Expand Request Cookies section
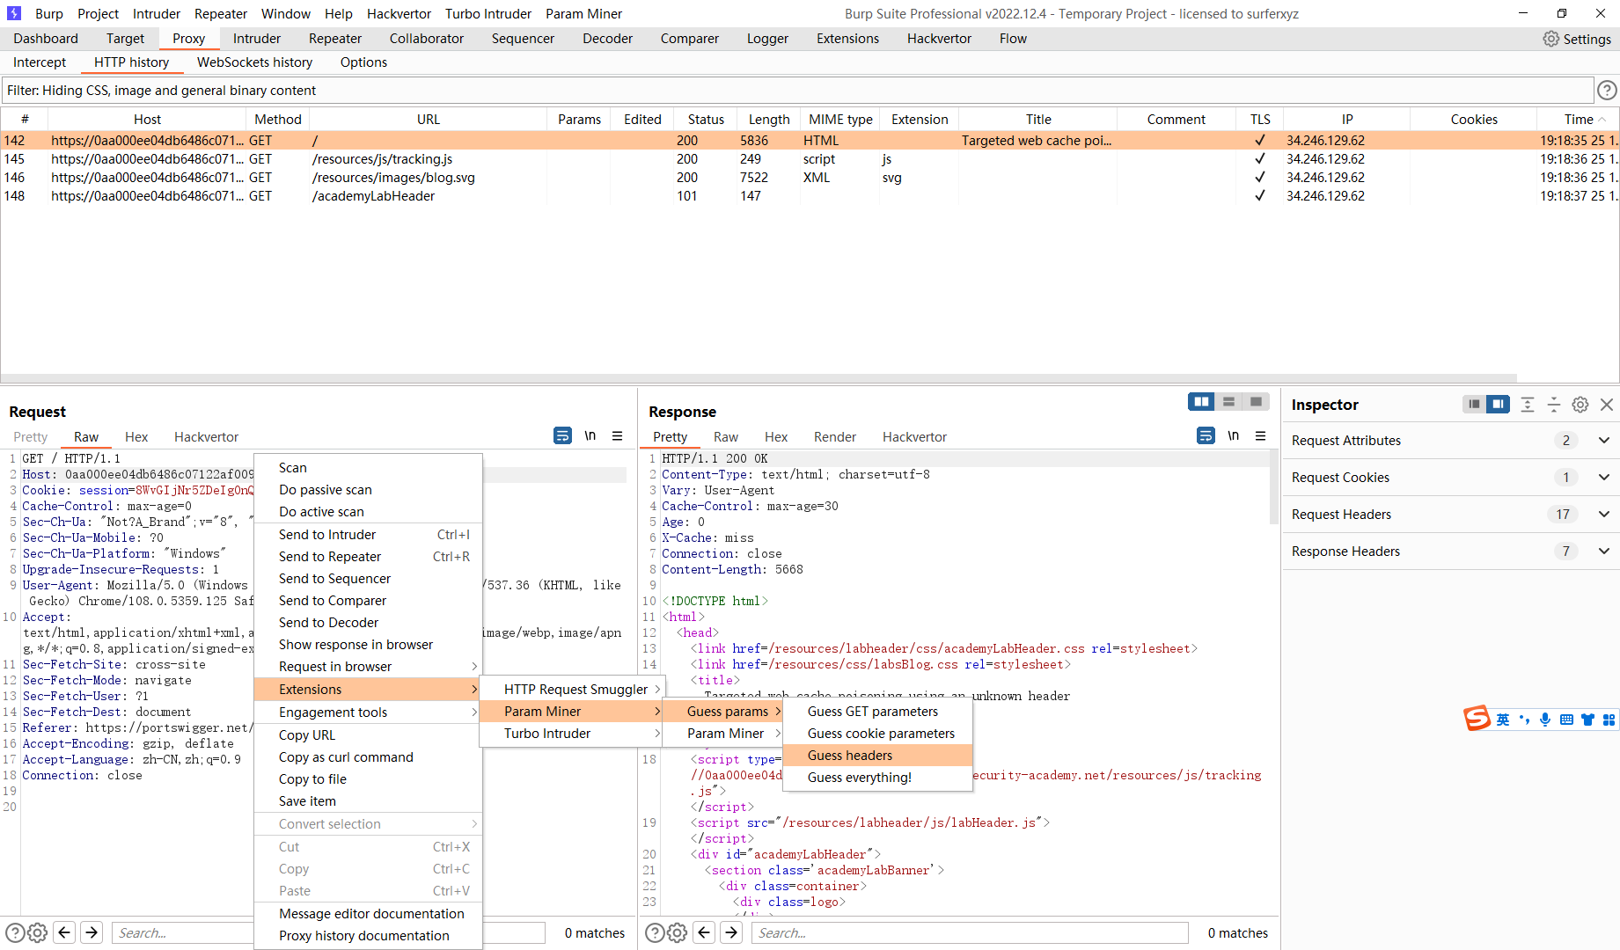Viewport: 1620px width, 950px height. pos(1603,478)
